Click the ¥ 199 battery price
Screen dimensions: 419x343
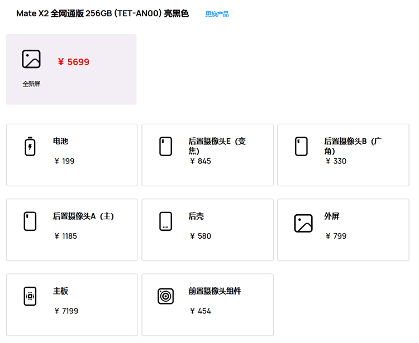(64, 161)
